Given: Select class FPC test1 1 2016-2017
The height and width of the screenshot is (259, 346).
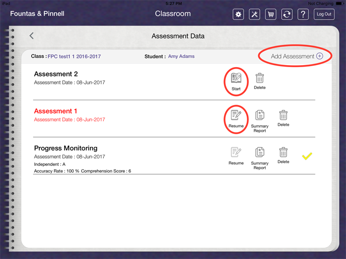Looking at the screenshot, I should [74, 56].
